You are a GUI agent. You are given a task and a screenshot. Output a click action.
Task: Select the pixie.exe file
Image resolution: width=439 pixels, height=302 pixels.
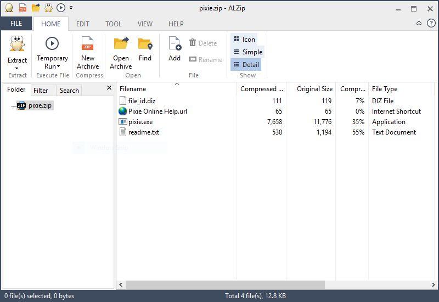pos(140,122)
